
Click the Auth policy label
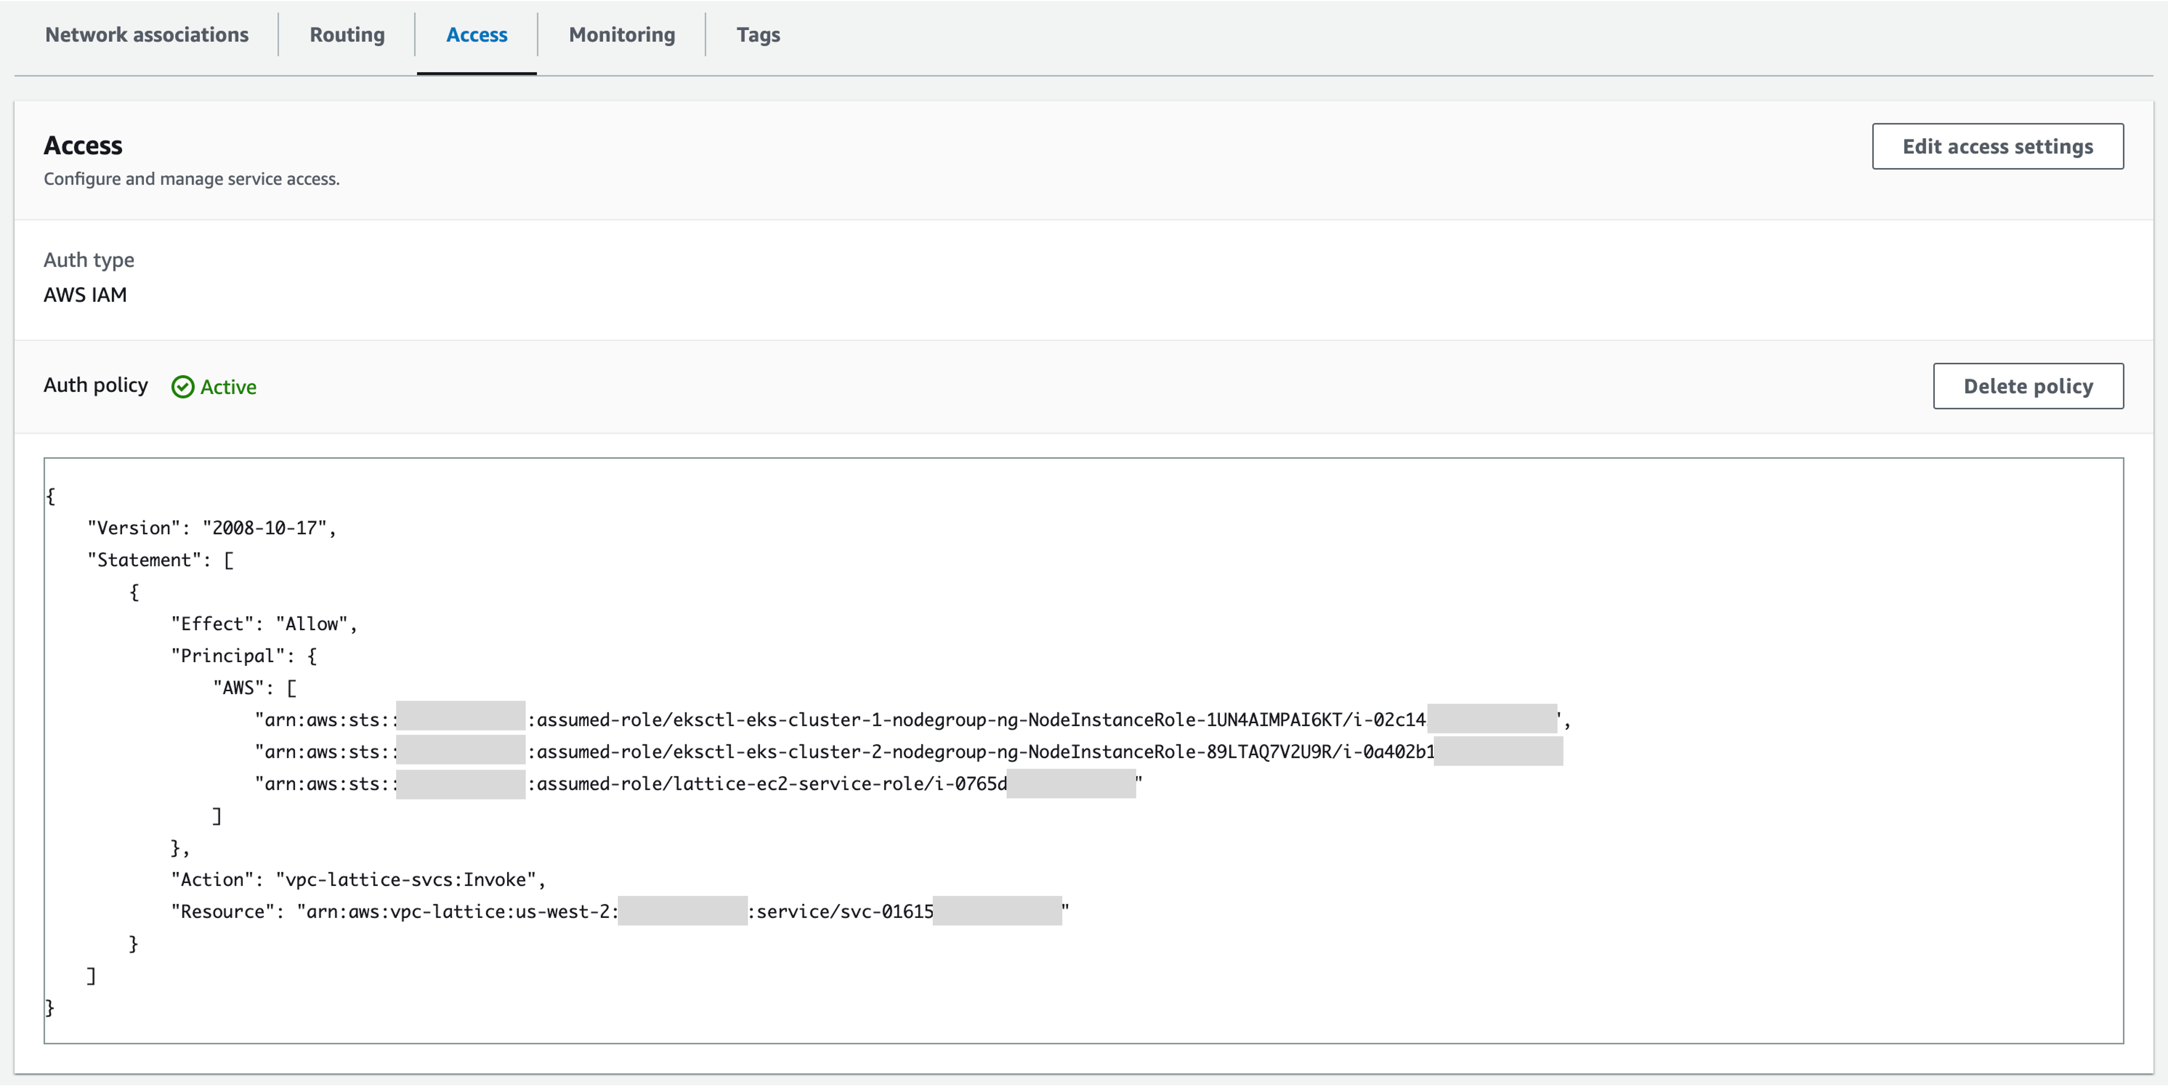(x=95, y=385)
